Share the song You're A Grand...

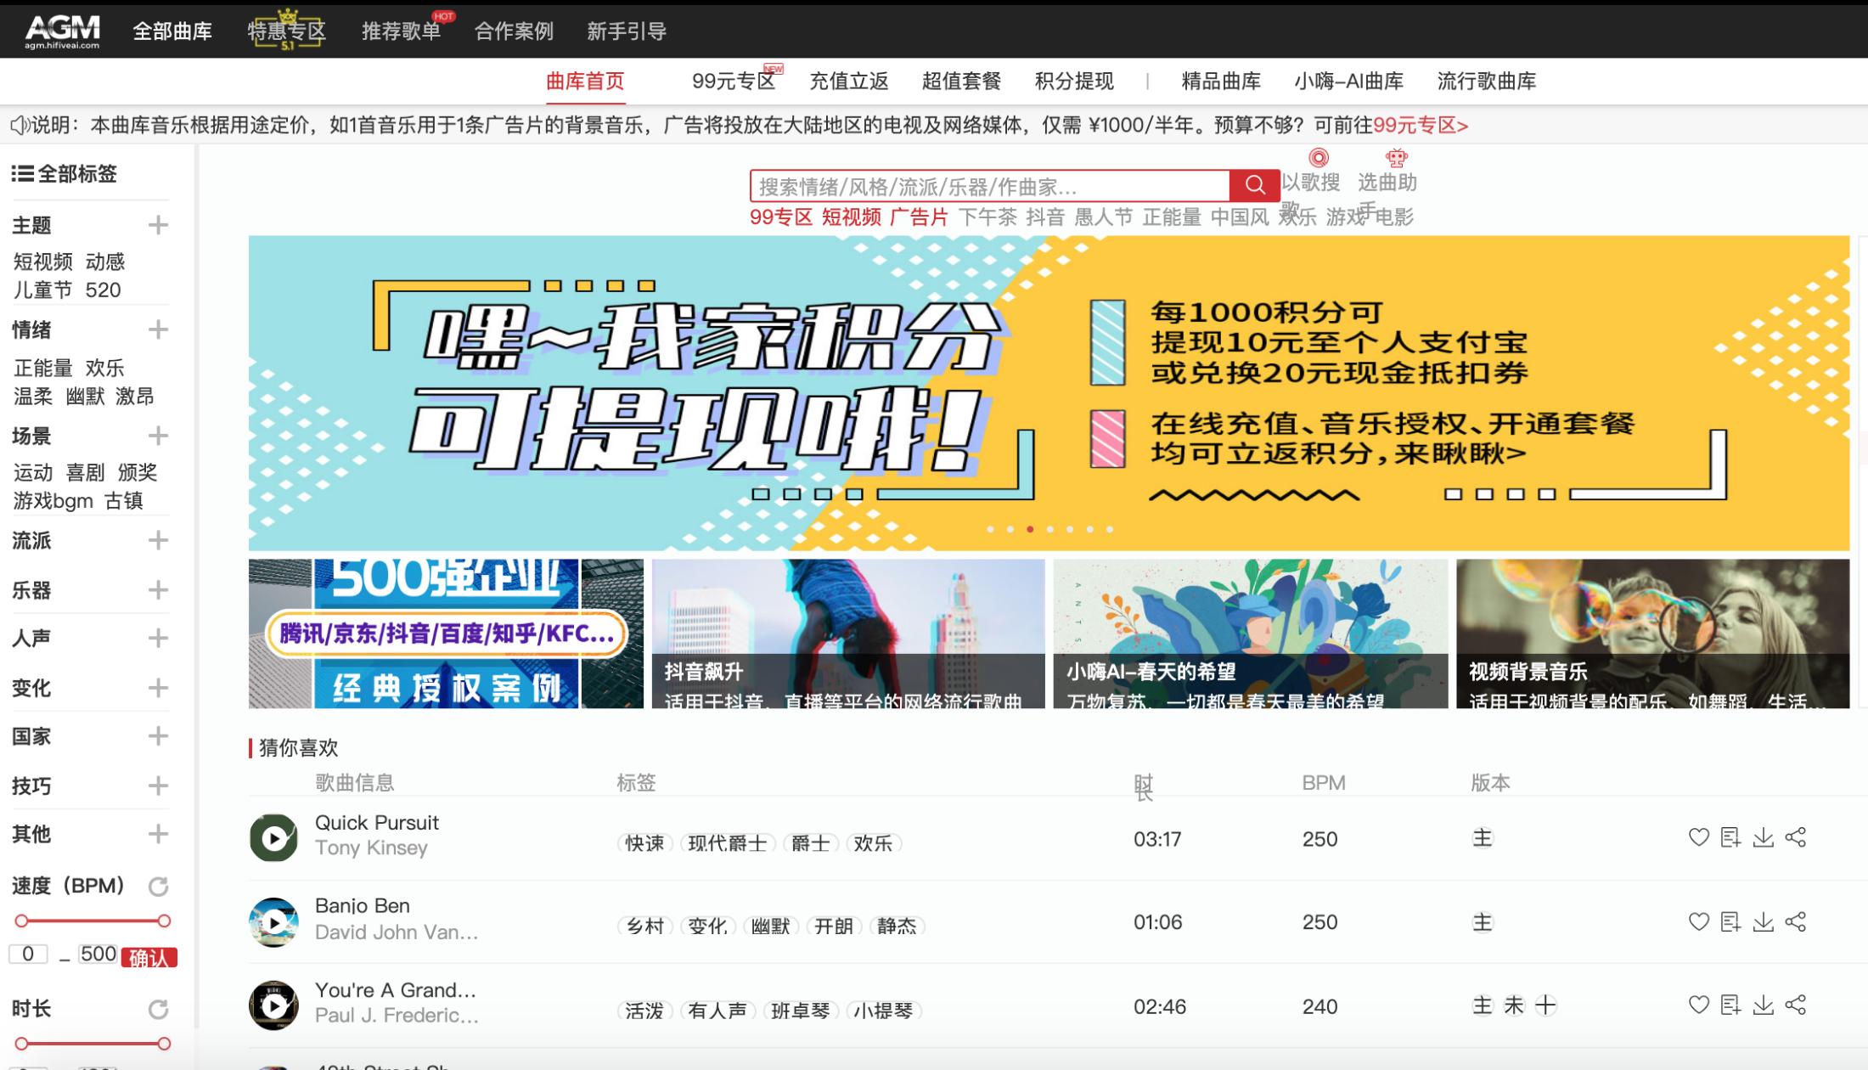point(1797,1006)
